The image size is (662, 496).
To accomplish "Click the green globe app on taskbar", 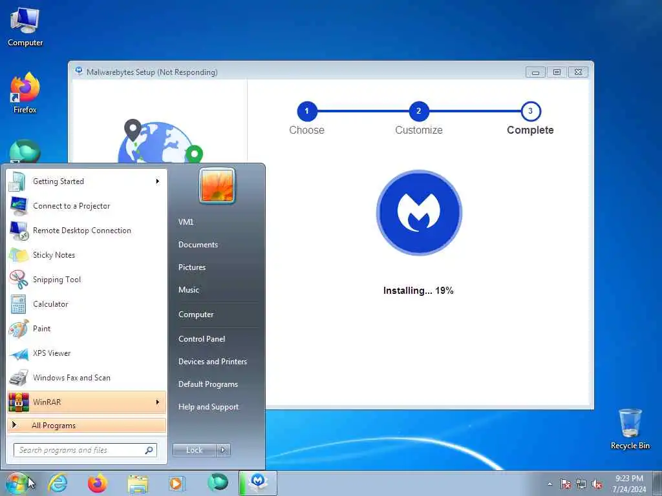I will (x=217, y=482).
